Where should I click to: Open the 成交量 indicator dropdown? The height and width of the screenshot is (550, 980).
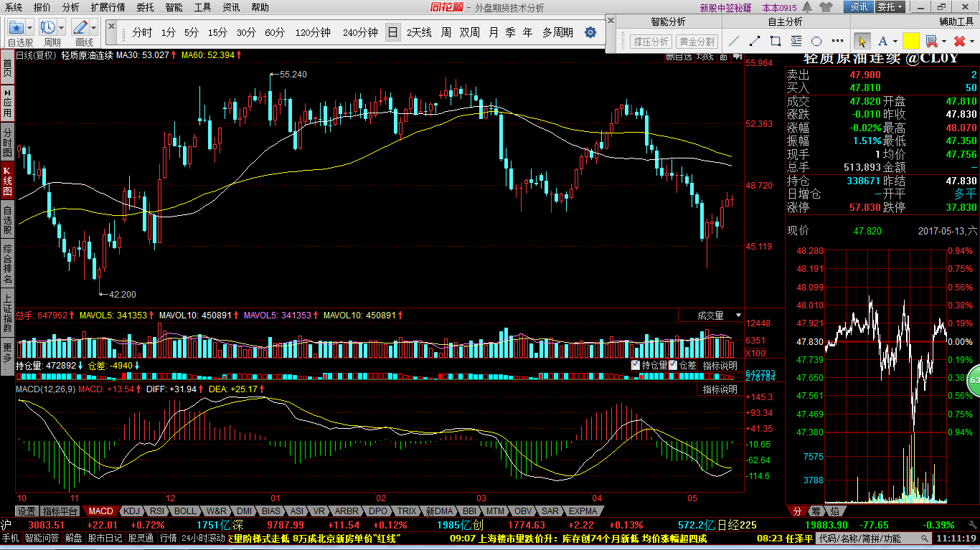pyautogui.click(x=711, y=316)
